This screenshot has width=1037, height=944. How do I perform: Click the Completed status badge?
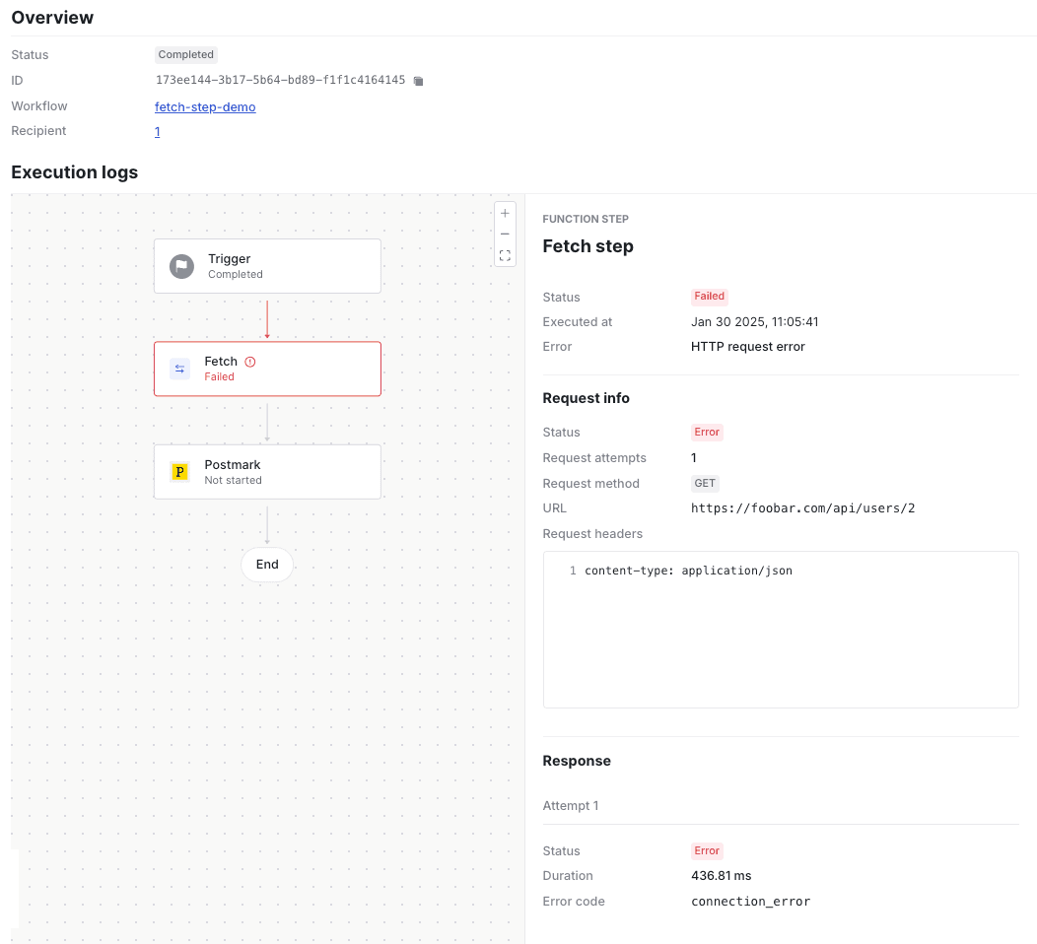coord(185,55)
